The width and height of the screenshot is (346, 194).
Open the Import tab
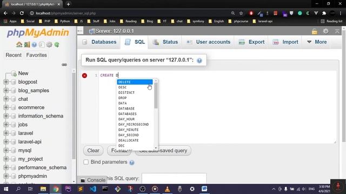click(x=285, y=42)
